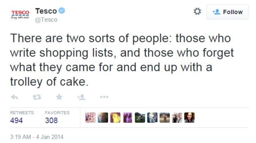Favorite the tweet with the star icon
This screenshot has height=143, width=256.
tap(59, 97)
